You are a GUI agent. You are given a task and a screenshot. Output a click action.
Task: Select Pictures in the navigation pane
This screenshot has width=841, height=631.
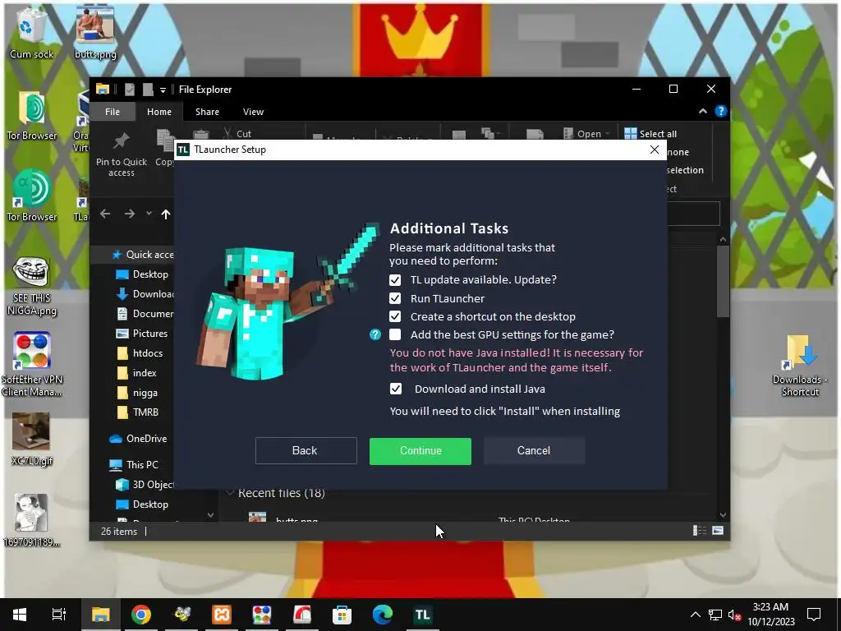coord(142,334)
